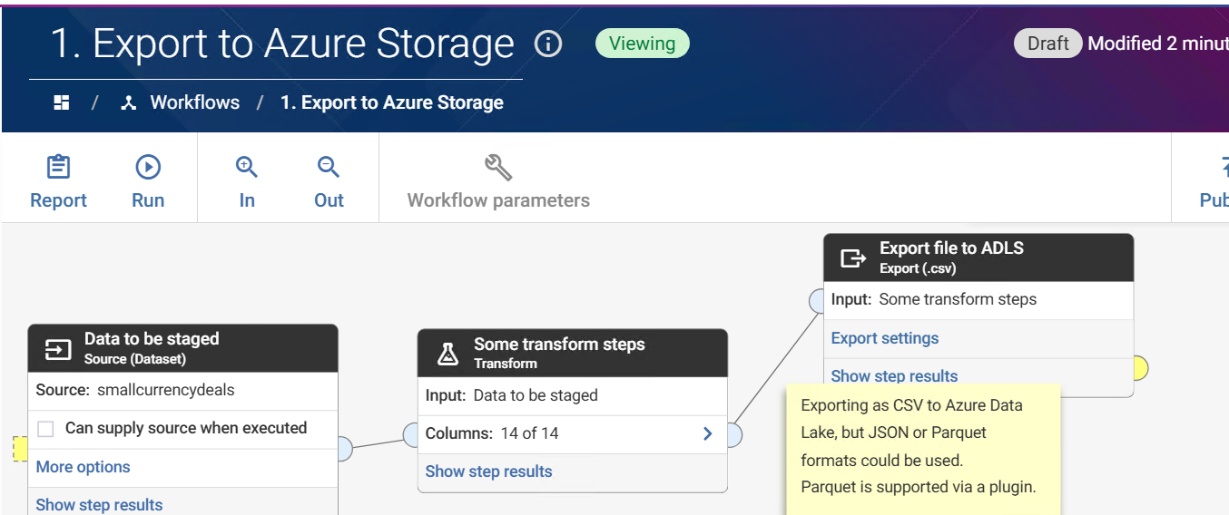Expand More options in source step

tap(83, 467)
